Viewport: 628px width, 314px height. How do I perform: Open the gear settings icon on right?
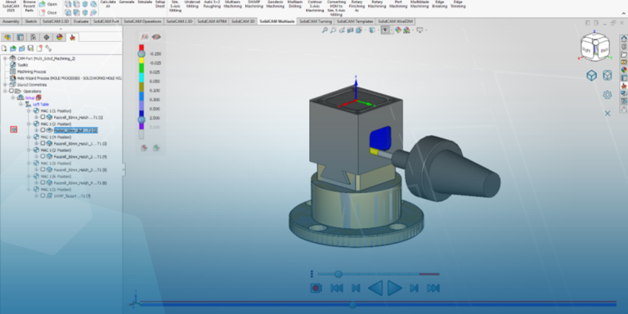[608, 95]
